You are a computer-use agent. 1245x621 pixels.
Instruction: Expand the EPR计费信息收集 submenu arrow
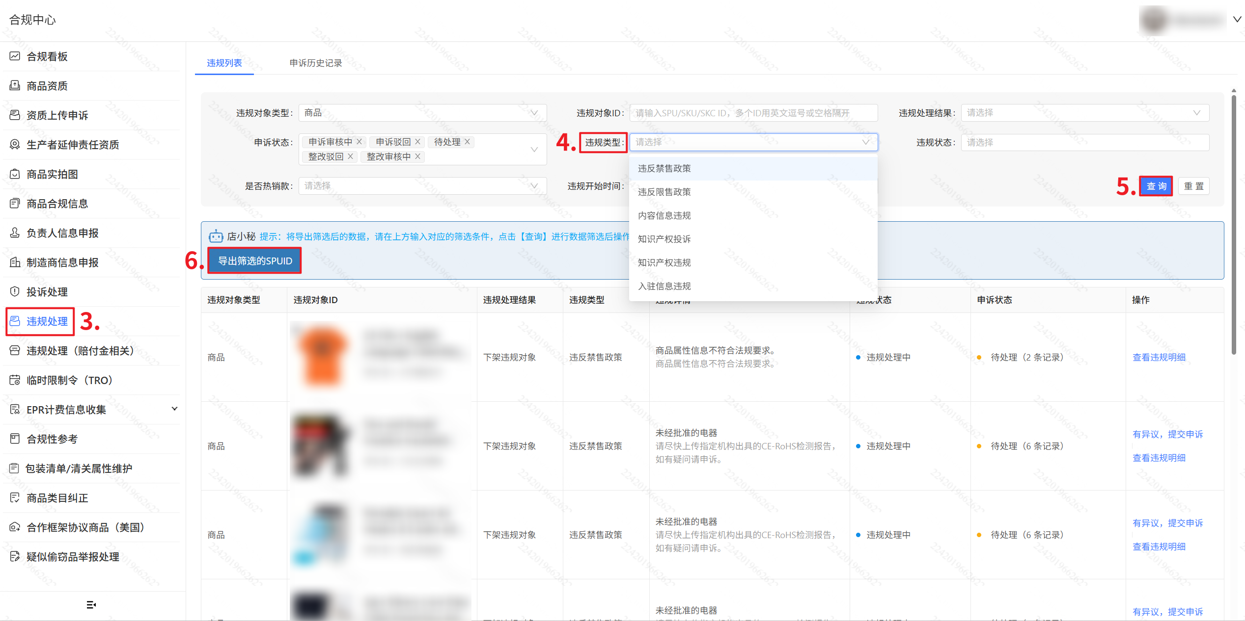[174, 409]
